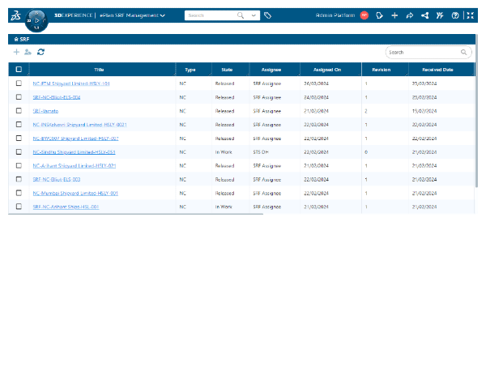Open NC-Mumbai Shipyard Limited-HSLY-001 link

75,194
